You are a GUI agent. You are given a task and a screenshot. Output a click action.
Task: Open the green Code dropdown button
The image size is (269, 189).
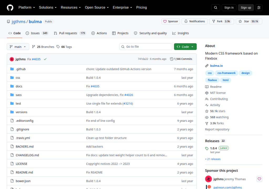(x=185, y=47)
